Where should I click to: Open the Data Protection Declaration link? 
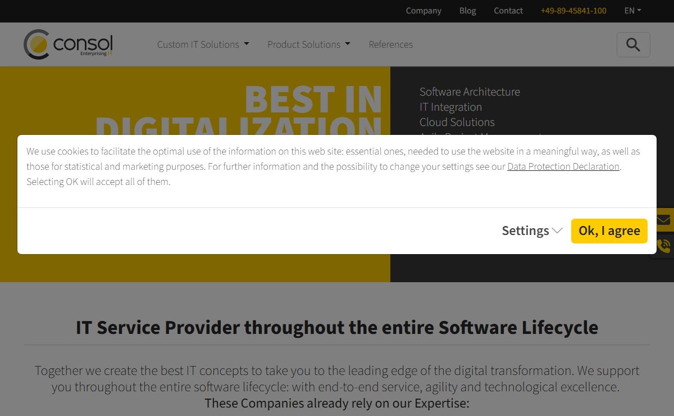click(563, 166)
